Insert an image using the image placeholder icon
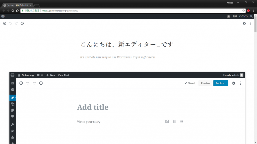257x144 pixels. coord(167,122)
